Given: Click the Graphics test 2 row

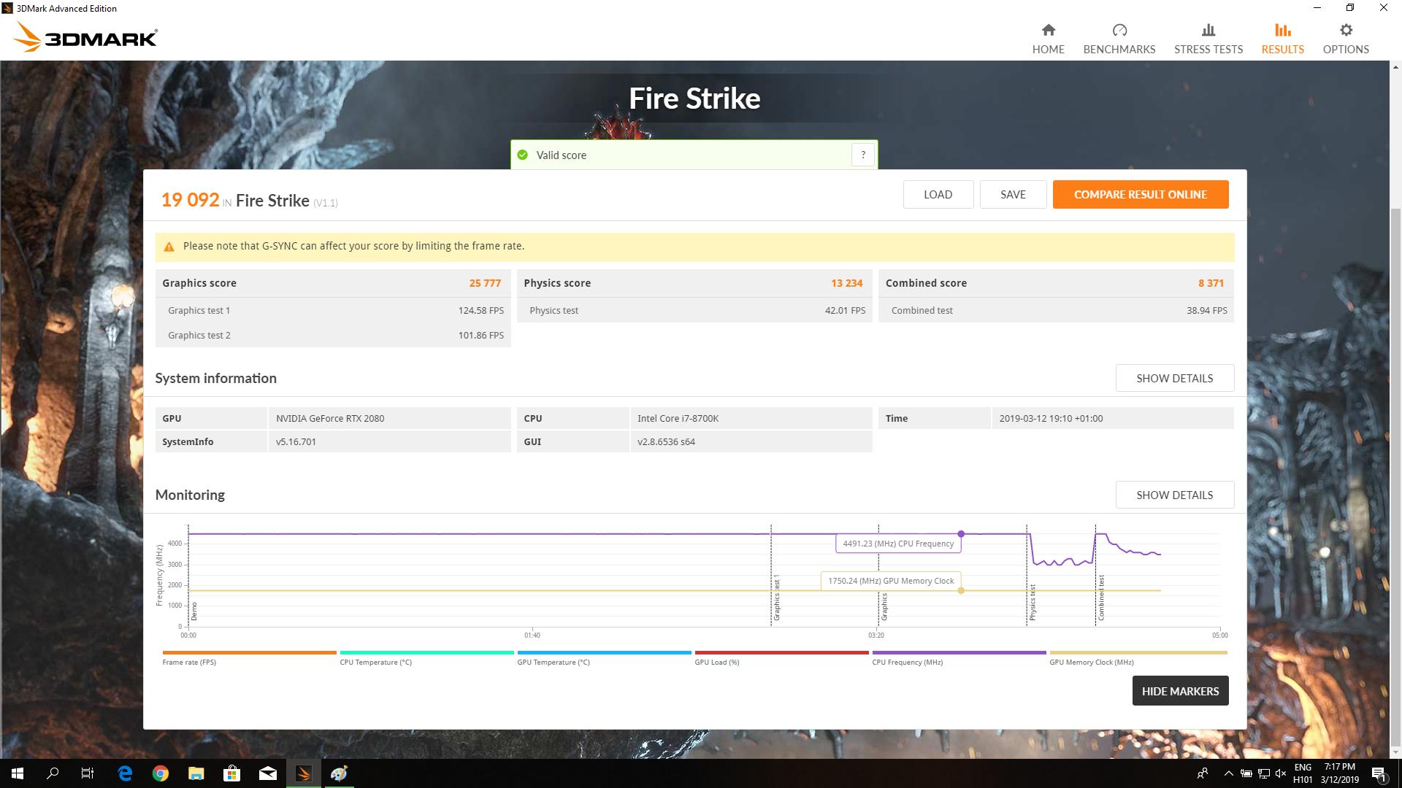Looking at the screenshot, I should pos(333,335).
